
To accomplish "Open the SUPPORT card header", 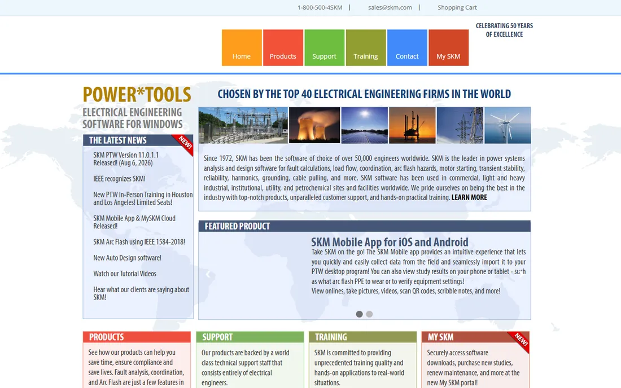I will coord(250,337).
